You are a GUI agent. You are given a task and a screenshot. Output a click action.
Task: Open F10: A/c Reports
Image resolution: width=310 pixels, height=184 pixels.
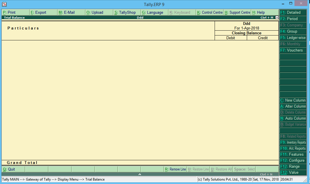pyautogui.click(x=293, y=148)
